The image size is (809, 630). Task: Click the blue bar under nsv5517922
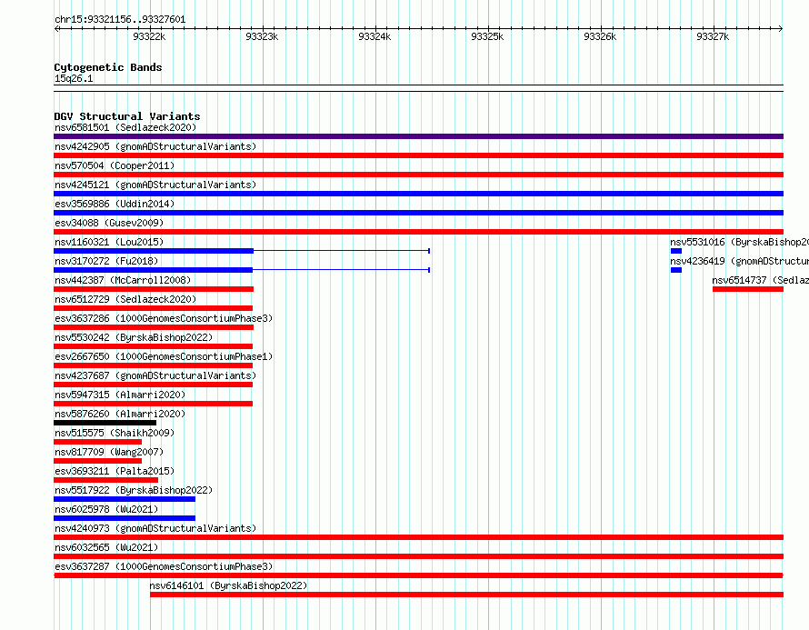(x=125, y=499)
